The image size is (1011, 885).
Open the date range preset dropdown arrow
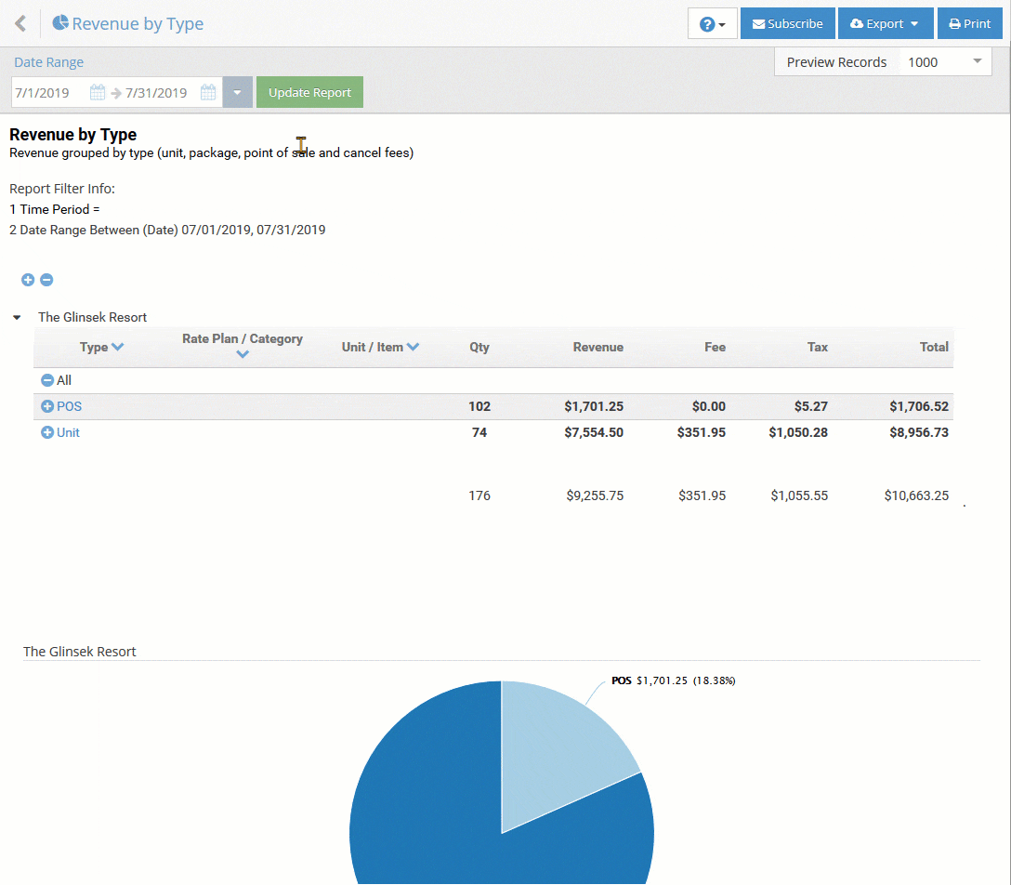pyautogui.click(x=237, y=93)
